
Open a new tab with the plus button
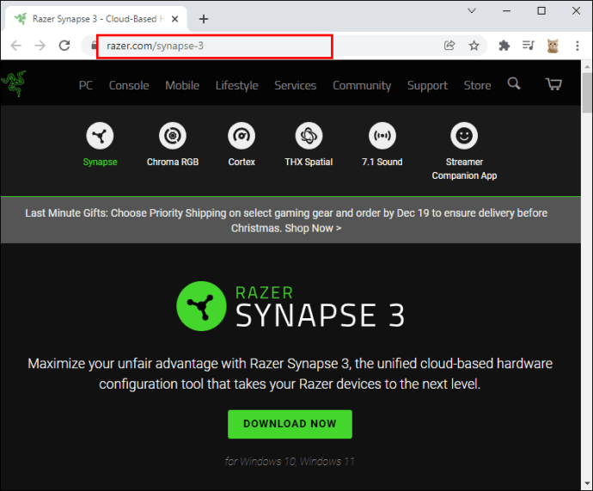204,19
